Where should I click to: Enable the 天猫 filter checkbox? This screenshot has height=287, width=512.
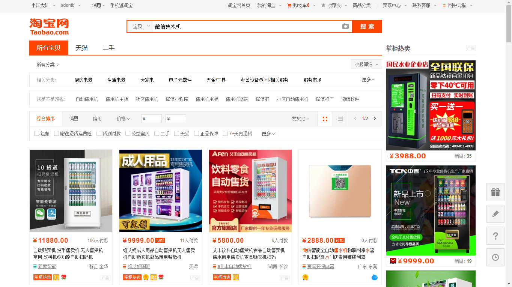[x=176, y=133]
